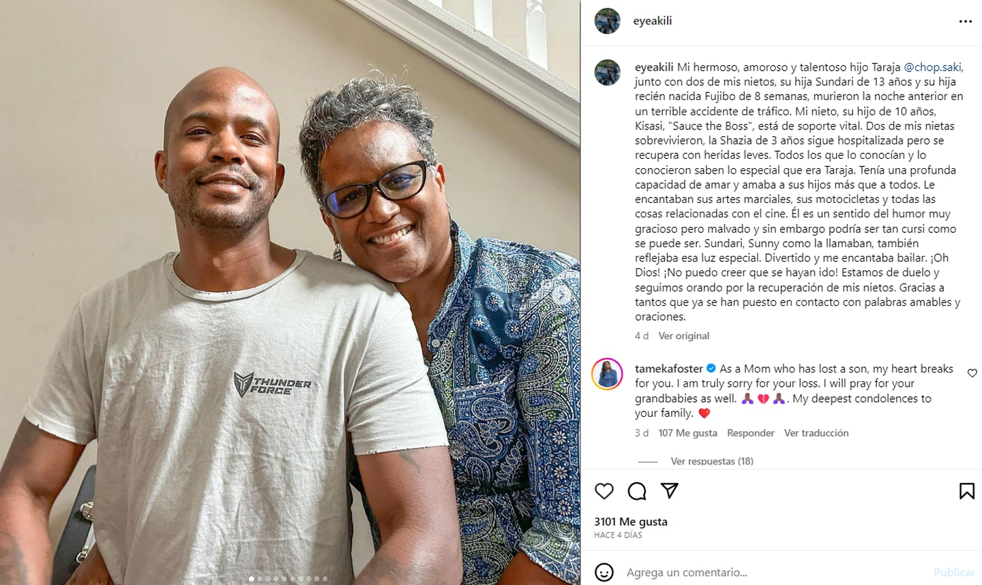Open comments via speech bubble icon
The width and height of the screenshot is (982, 585).
click(x=637, y=491)
